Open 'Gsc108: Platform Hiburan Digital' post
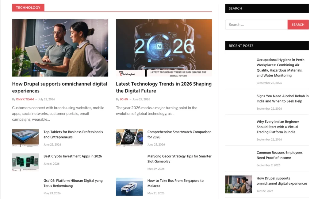The height and width of the screenshot is (199, 314). (x=73, y=183)
